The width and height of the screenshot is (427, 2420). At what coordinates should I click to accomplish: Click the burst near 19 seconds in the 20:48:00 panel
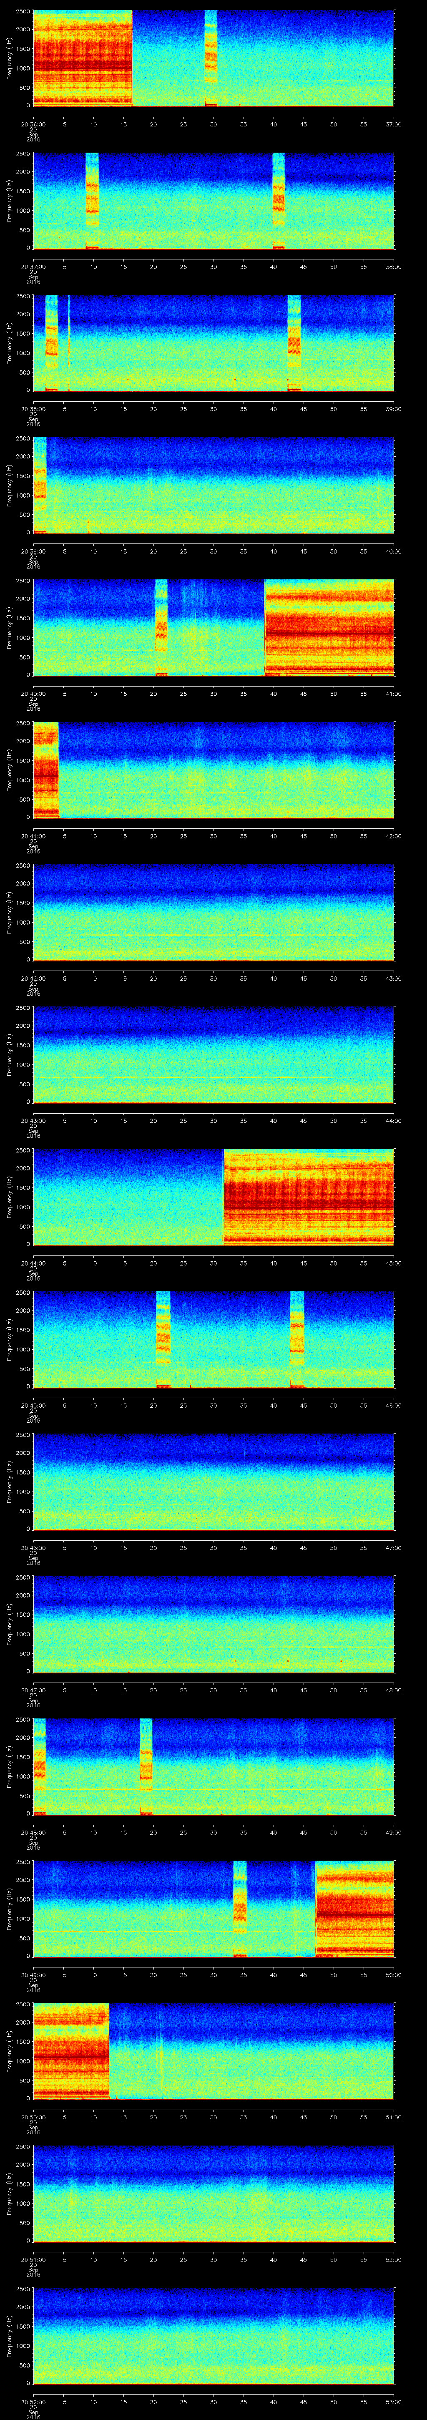click(146, 1766)
